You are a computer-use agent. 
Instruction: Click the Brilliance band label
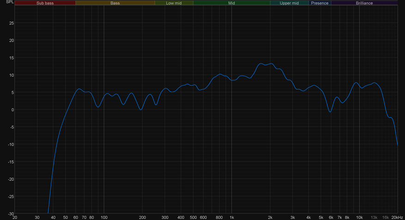pyautogui.click(x=364, y=3)
